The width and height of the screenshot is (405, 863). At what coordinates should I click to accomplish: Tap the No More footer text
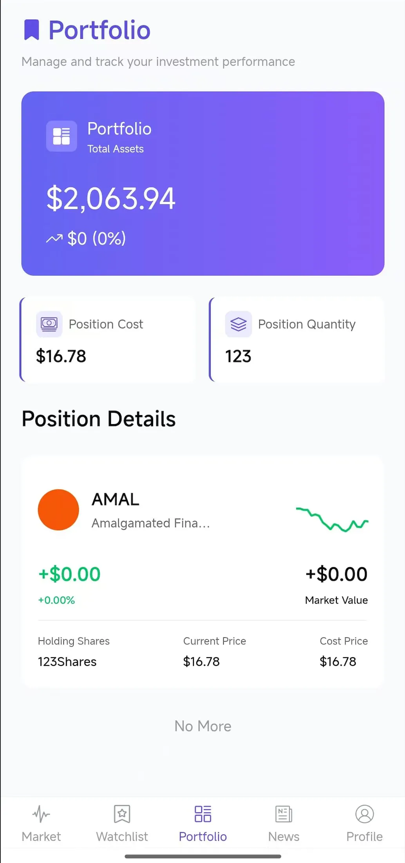[203, 726]
